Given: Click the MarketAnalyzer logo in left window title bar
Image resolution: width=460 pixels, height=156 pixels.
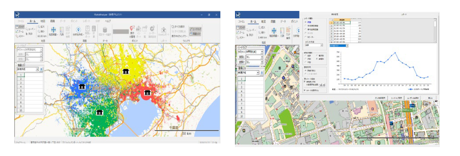Looking at the screenshot, I should tap(17, 15).
